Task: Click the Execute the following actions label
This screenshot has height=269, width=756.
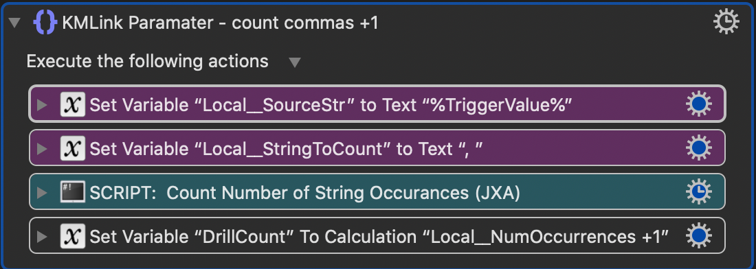Action: coord(148,62)
